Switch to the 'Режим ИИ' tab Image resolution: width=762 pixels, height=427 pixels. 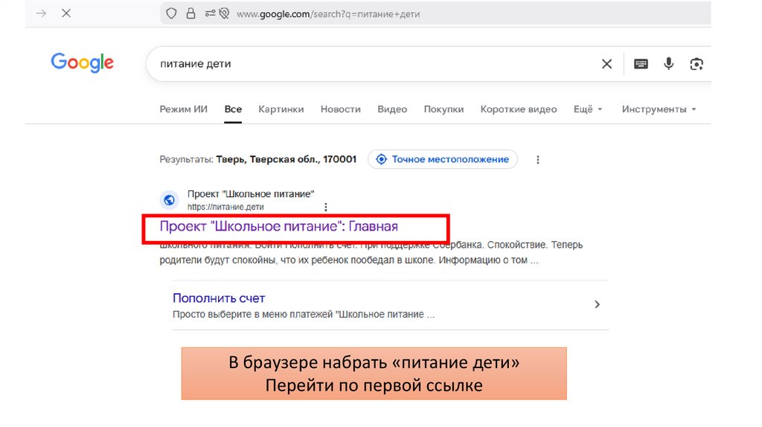pyautogui.click(x=183, y=109)
